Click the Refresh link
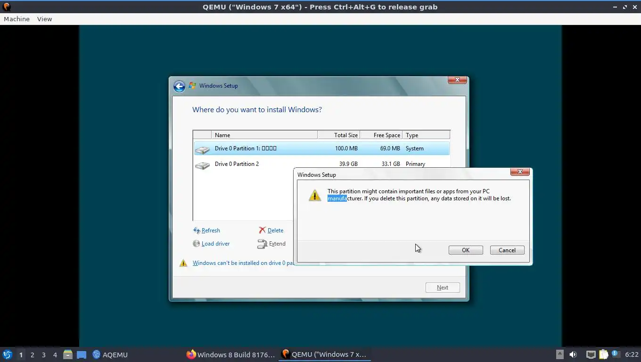 211,230
